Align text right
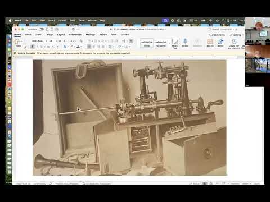 click(98, 47)
